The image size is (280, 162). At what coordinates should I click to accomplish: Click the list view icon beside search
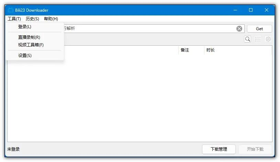(258, 39)
